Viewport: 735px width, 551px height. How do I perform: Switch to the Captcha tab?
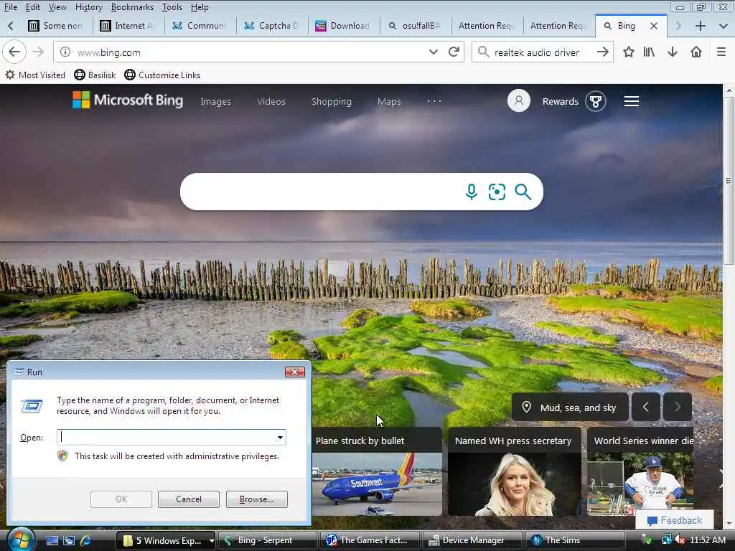coord(272,26)
